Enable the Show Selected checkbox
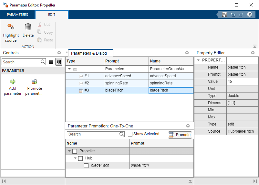Screen dimensions: 259x185 130,134
